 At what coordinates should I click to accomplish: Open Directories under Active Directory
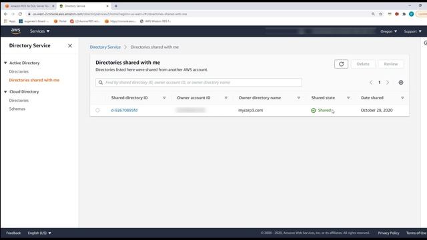(19, 71)
